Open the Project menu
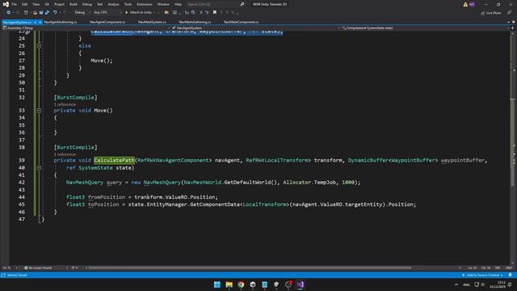This screenshot has width=517, height=291. click(59, 4)
